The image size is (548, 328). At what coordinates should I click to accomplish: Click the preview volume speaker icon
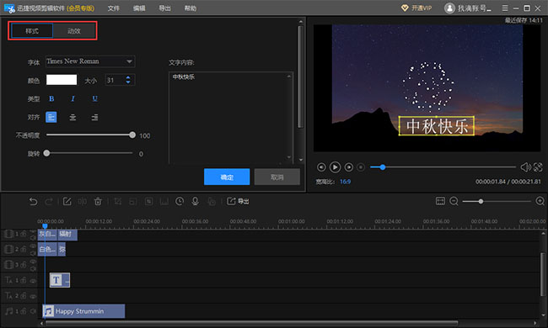click(x=525, y=167)
